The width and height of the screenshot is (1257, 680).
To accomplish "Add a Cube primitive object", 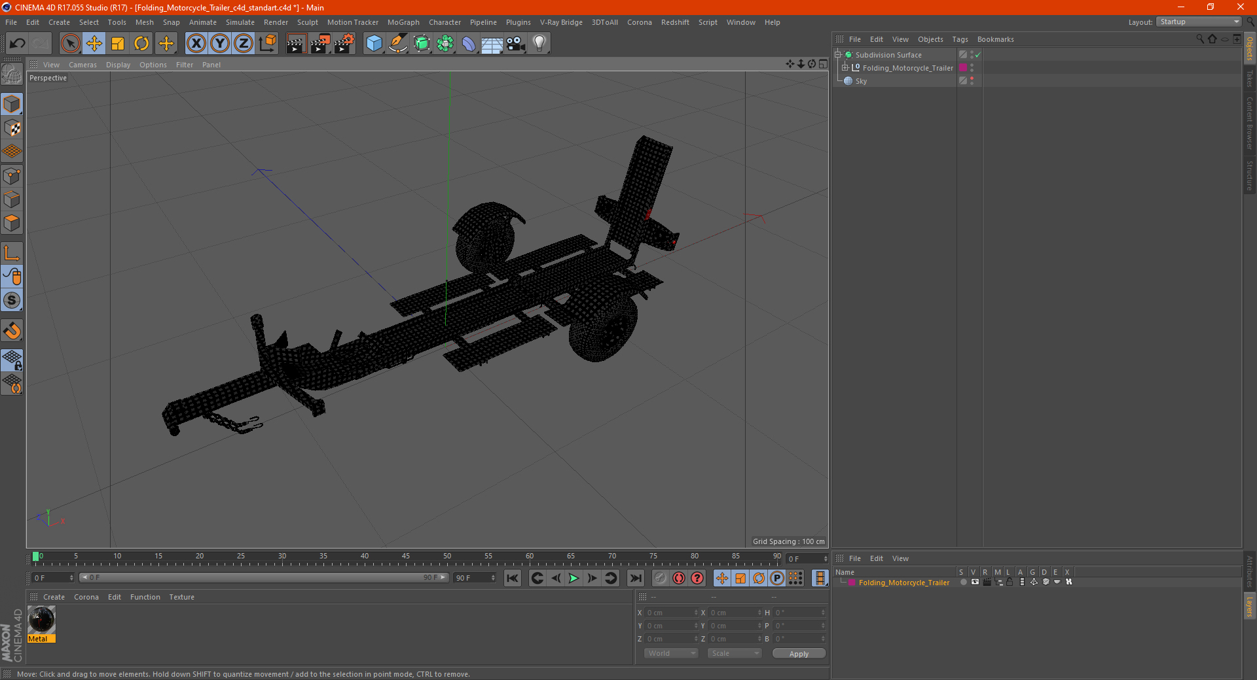I will (374, 44).
